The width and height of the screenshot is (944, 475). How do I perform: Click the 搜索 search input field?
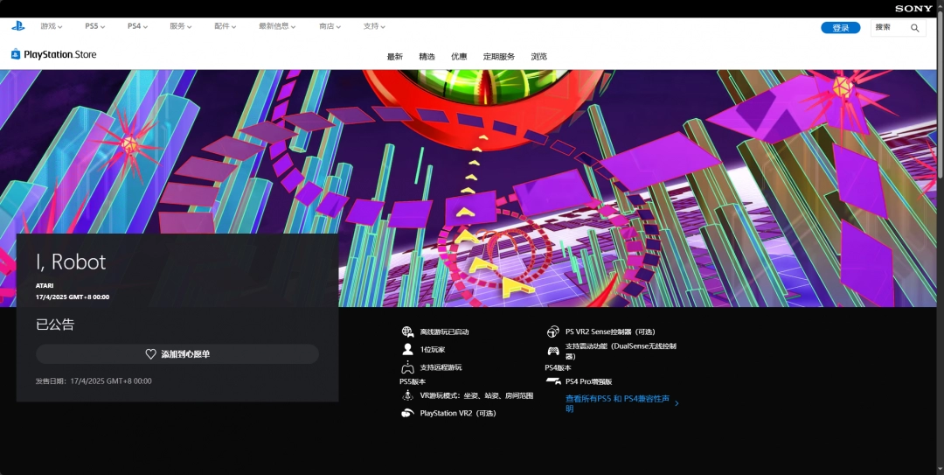pyautogui.click(x=890, y=28)
